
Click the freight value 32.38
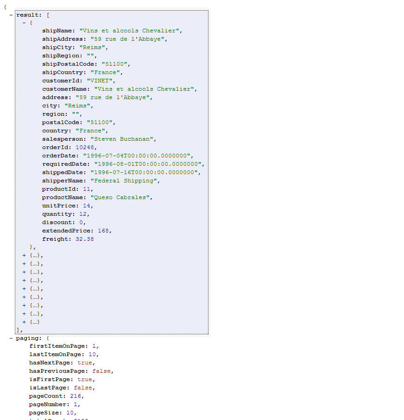pyautogui.click(x=85, y=239)
